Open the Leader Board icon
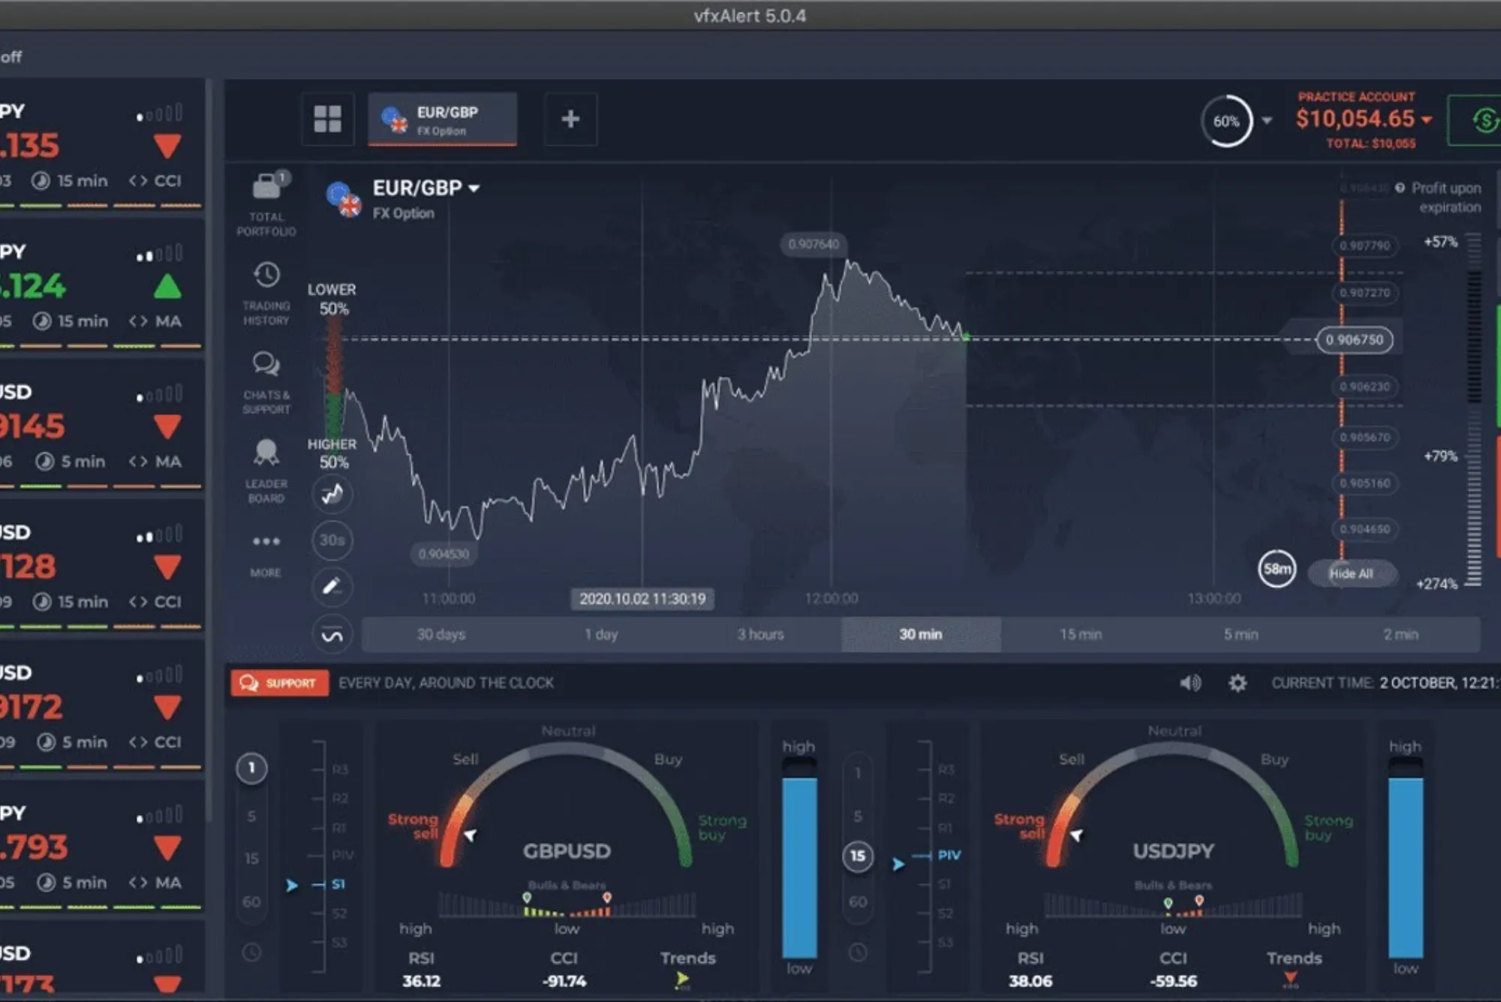This screenshot has height=1002, width=1501. 266,453
